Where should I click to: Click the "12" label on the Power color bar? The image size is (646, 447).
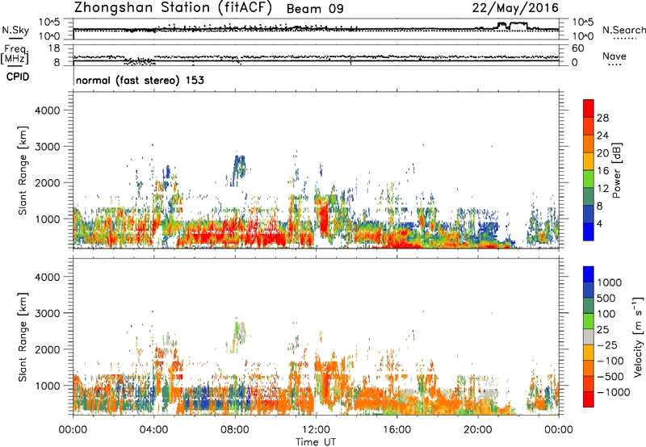[602, 189]
